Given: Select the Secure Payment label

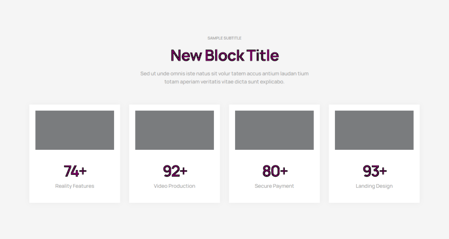Looking at the screenshot, I should tap(274, 186).
